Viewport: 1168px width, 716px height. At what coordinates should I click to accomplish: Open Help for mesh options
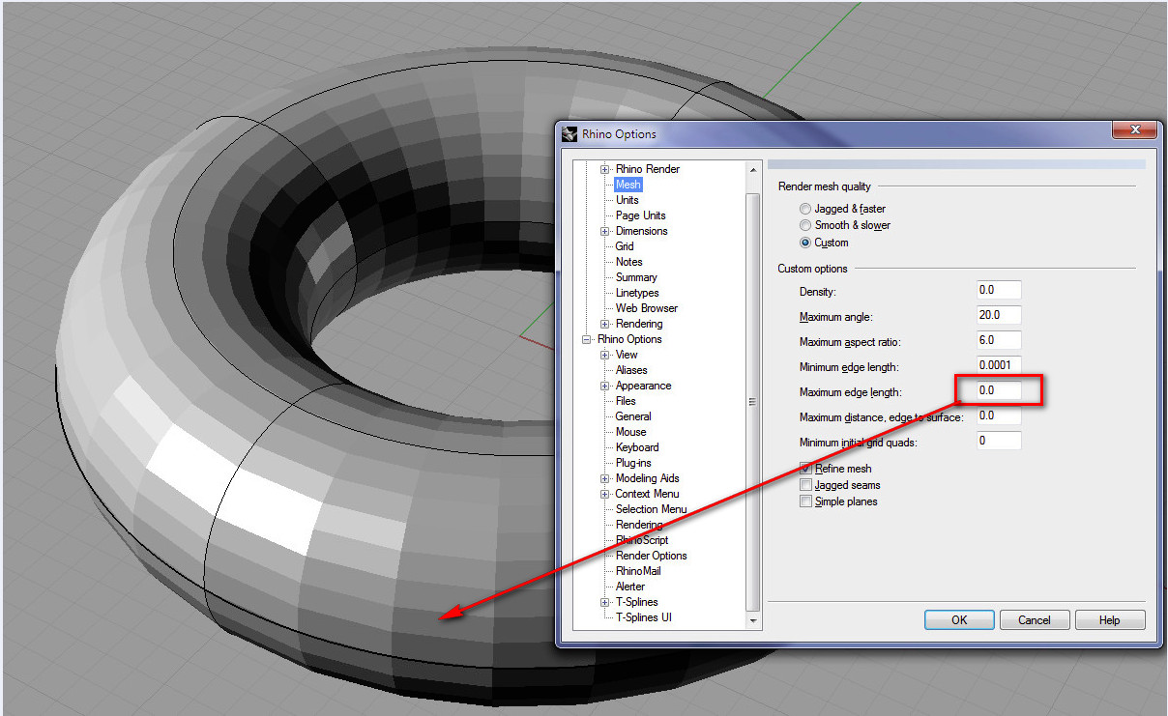[1109, 619]
